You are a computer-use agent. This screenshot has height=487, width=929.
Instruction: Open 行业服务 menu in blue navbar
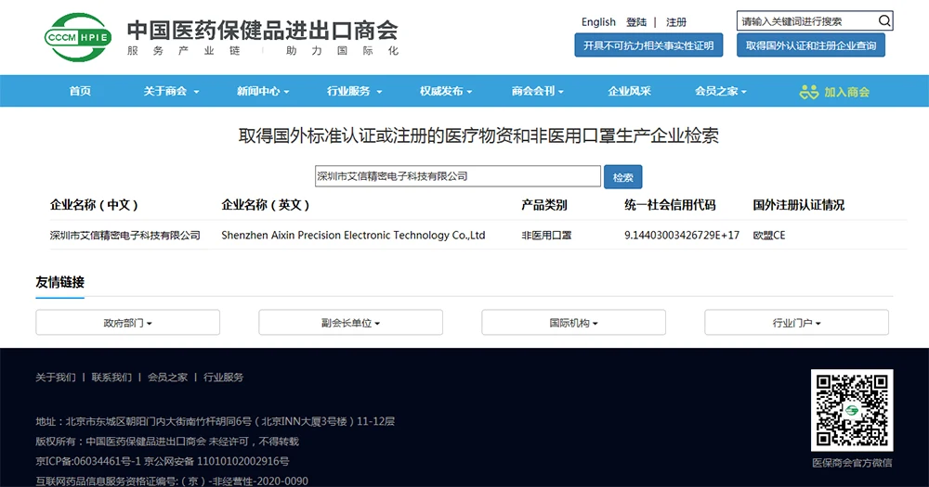[354, 91]
